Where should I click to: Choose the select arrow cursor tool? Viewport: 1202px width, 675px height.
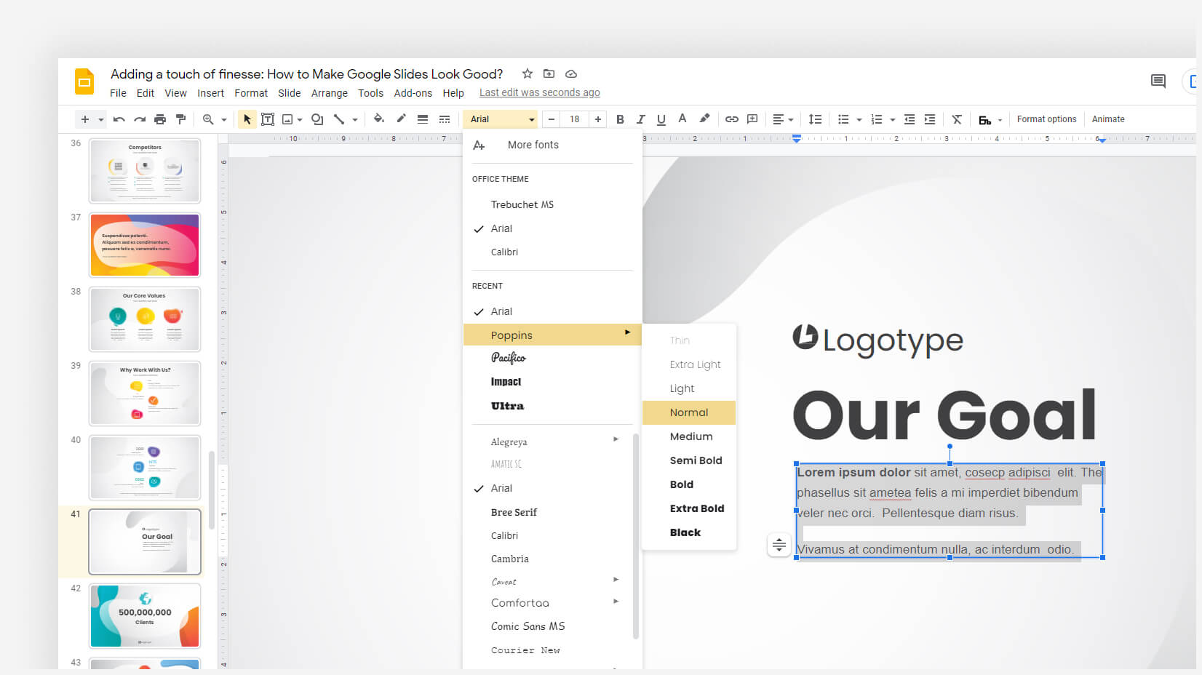click(x=247, y=119)
